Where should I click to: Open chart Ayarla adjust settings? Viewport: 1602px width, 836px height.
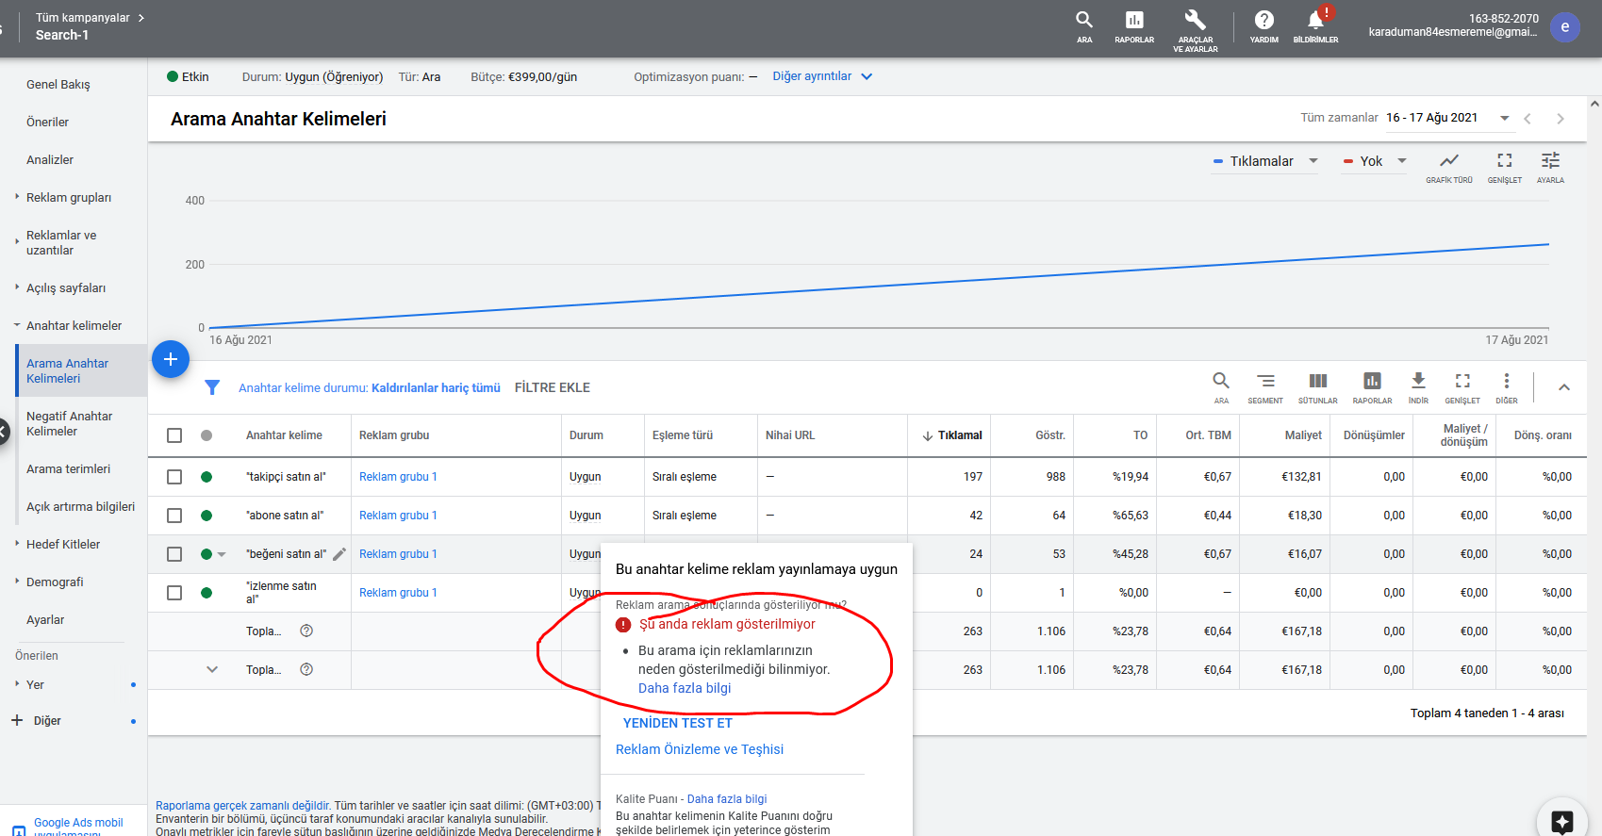(1550, 167)
